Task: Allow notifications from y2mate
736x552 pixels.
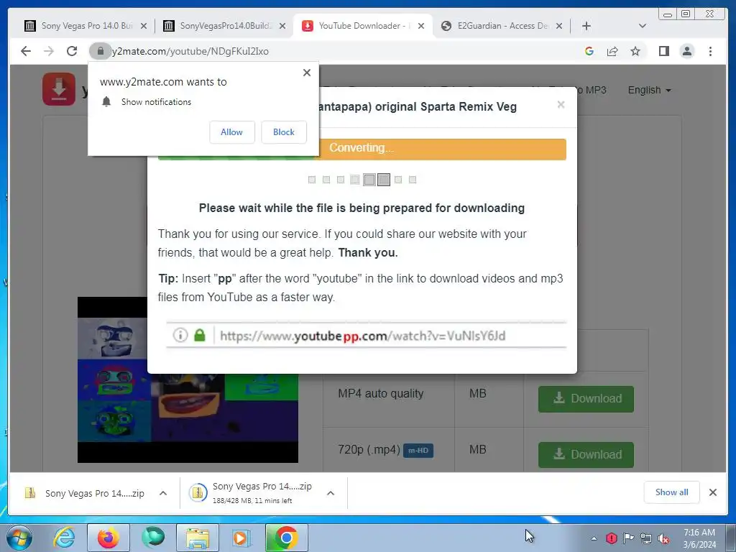Action: [x=232, y=132]
